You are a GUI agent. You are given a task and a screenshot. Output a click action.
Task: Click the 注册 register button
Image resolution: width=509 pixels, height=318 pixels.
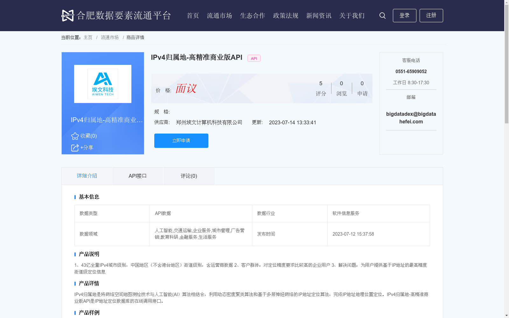point(431,16)
